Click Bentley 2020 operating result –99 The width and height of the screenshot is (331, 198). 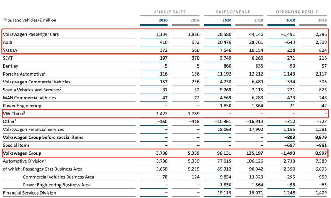[291, 66]
